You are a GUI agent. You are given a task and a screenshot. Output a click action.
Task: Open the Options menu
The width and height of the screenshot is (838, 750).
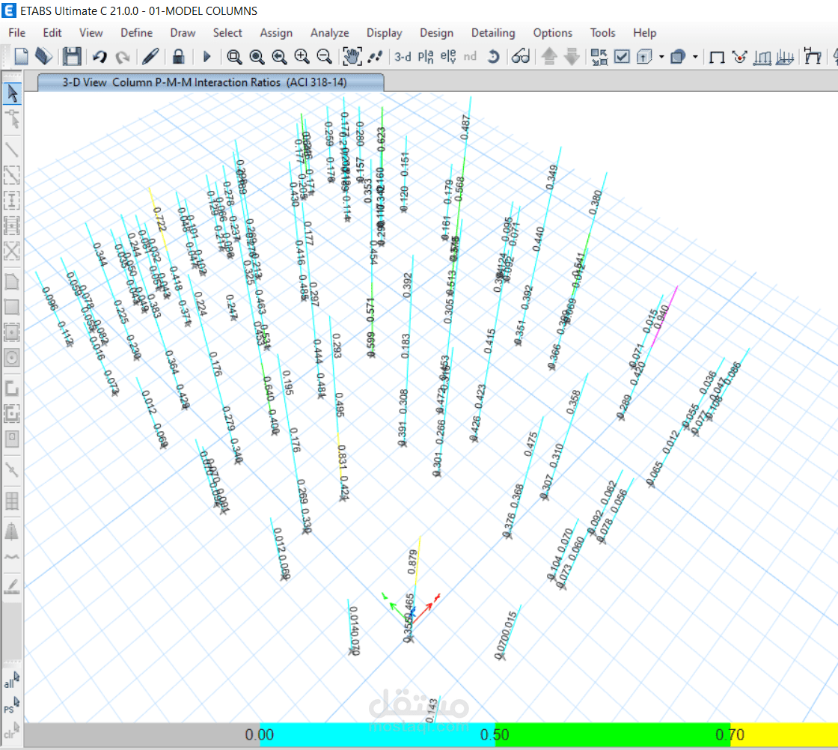coord(553,33)
